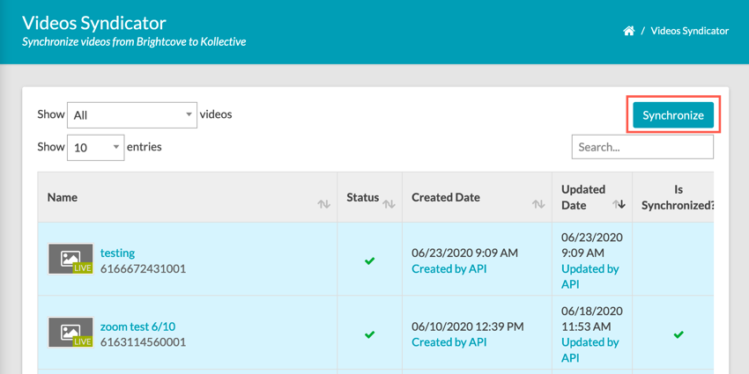Click status checkmark for zoom test row
This screenshot has height=374, width=749.
[x=369, y=334]
